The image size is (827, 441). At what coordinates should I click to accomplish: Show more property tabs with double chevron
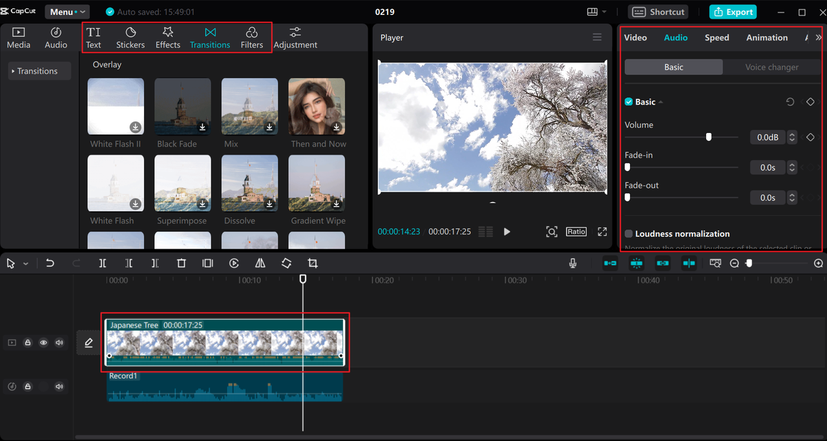click(x=818, y=37)
